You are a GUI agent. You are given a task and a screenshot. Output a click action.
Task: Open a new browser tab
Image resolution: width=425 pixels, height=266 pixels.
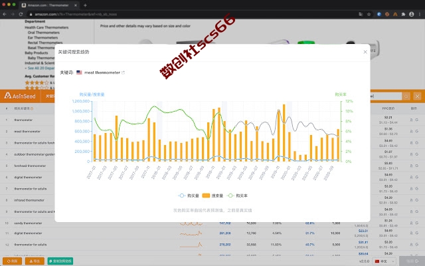[85, 5]
